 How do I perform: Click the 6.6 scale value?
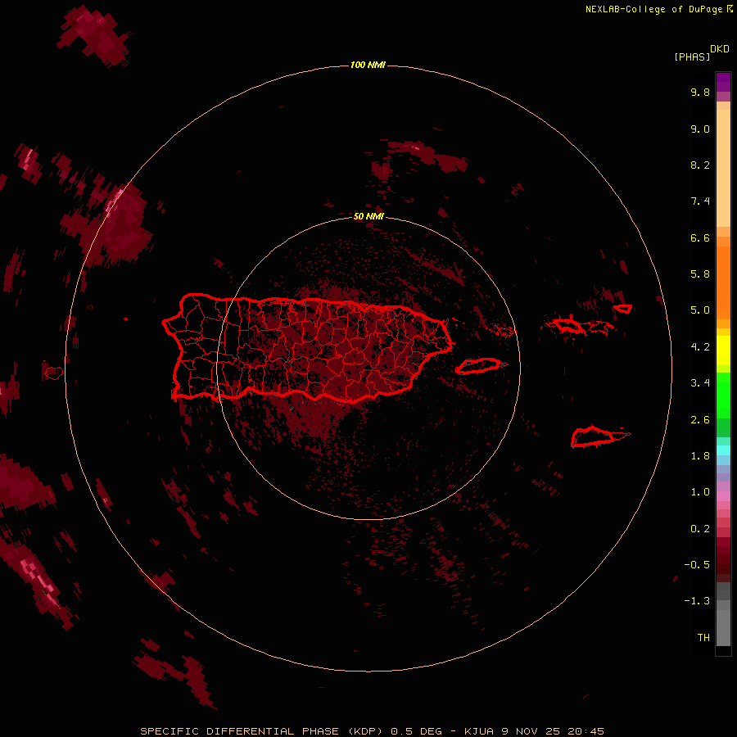700,237
